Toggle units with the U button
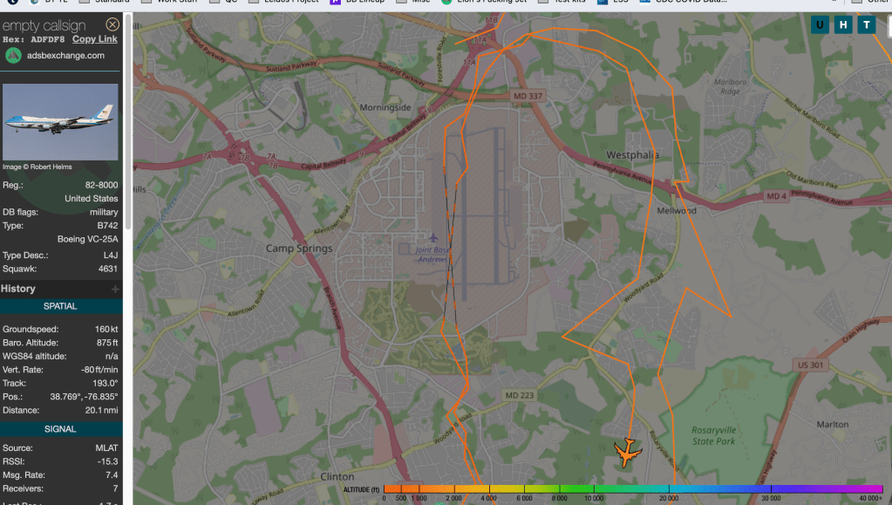892x505 pixels. [x=818, y=24]
